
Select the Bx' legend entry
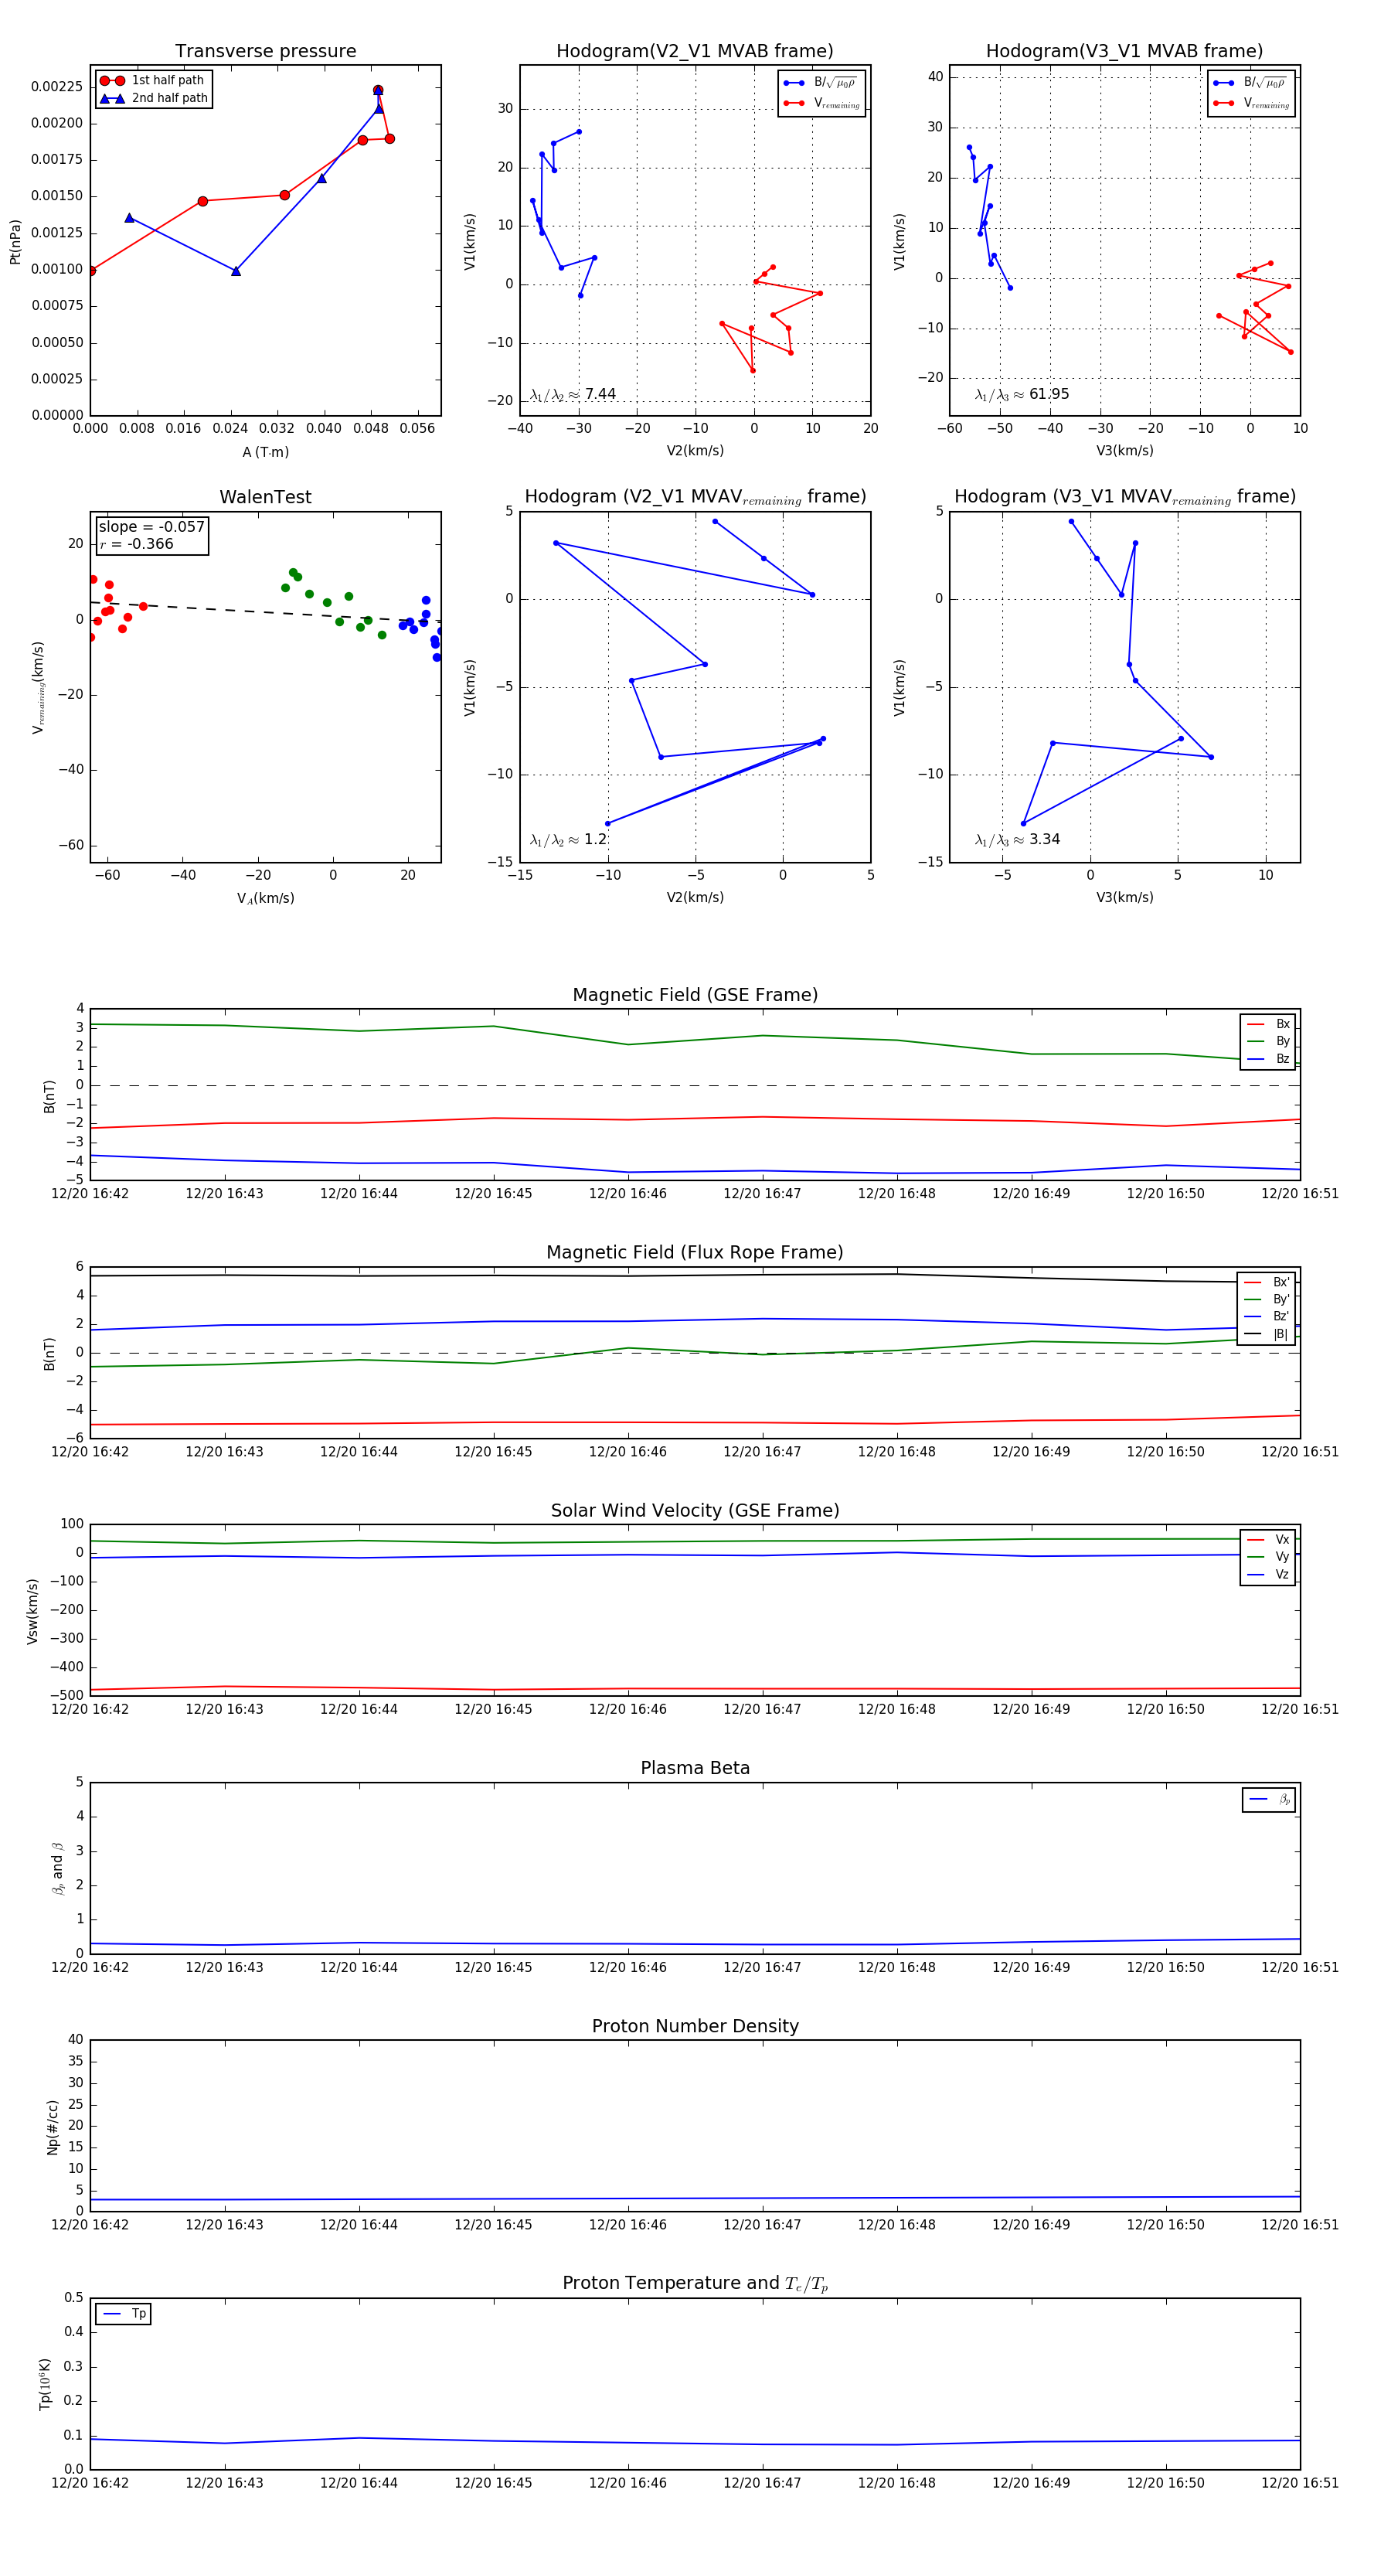pyautogui.click(x=1267, y=1282)
